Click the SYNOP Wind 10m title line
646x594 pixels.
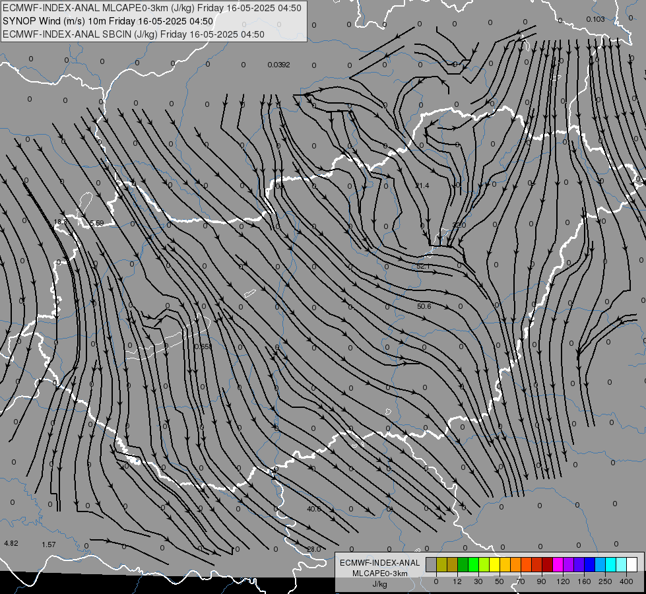coord(108,21)
